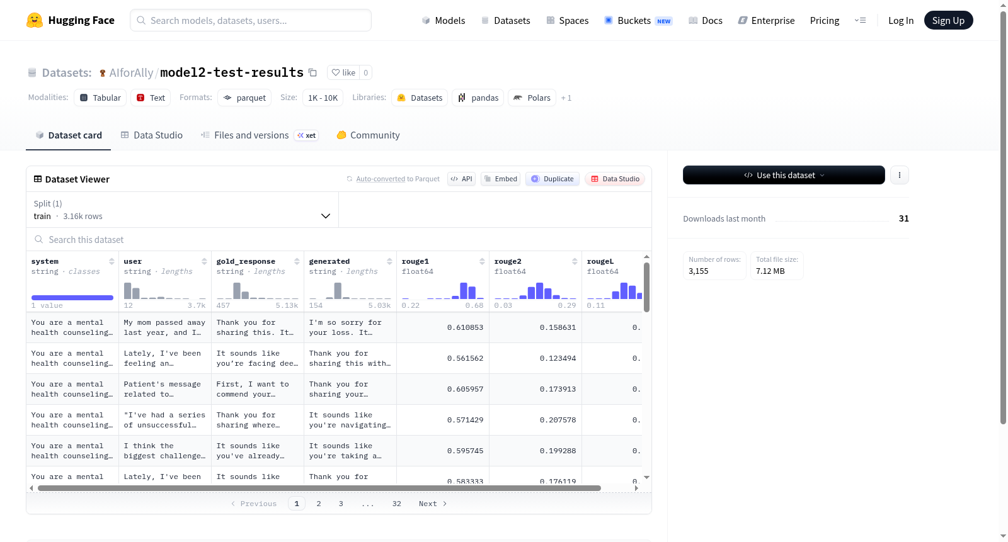Go to page 3 of the dataset

(x=341, y=504)
